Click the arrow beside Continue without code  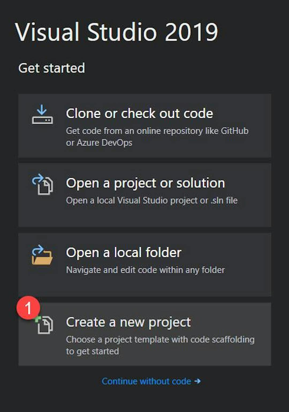[197, 381]
